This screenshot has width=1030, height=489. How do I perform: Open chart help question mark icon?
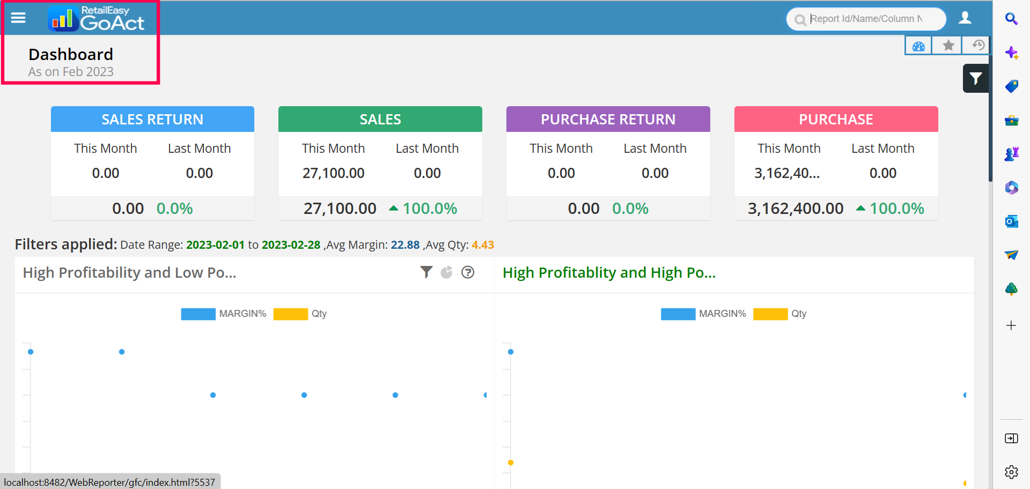click(x=468, y=272)
